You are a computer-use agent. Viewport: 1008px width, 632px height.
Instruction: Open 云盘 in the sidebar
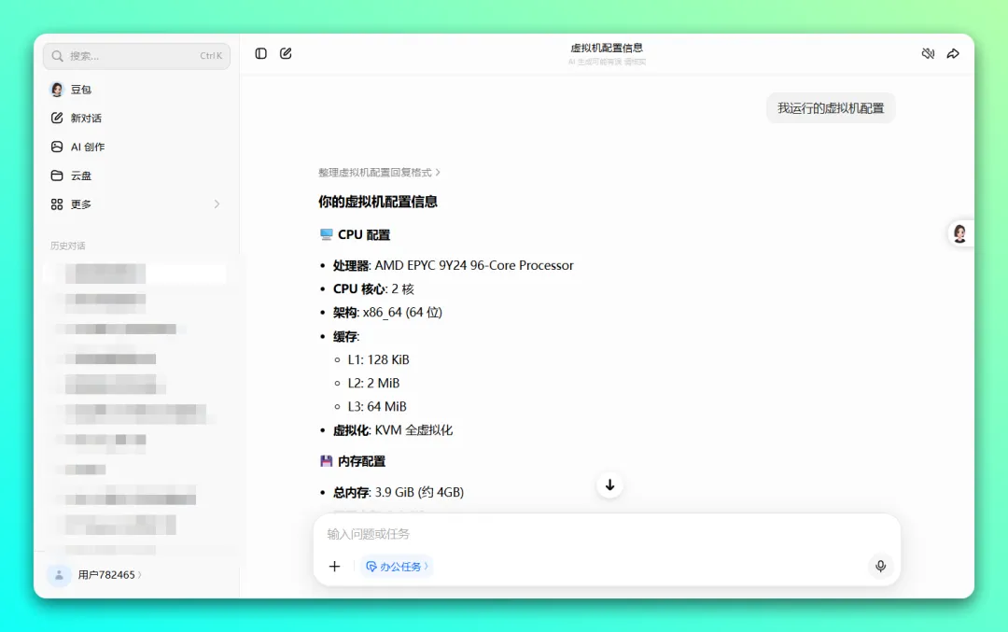(x=136, y=176)
